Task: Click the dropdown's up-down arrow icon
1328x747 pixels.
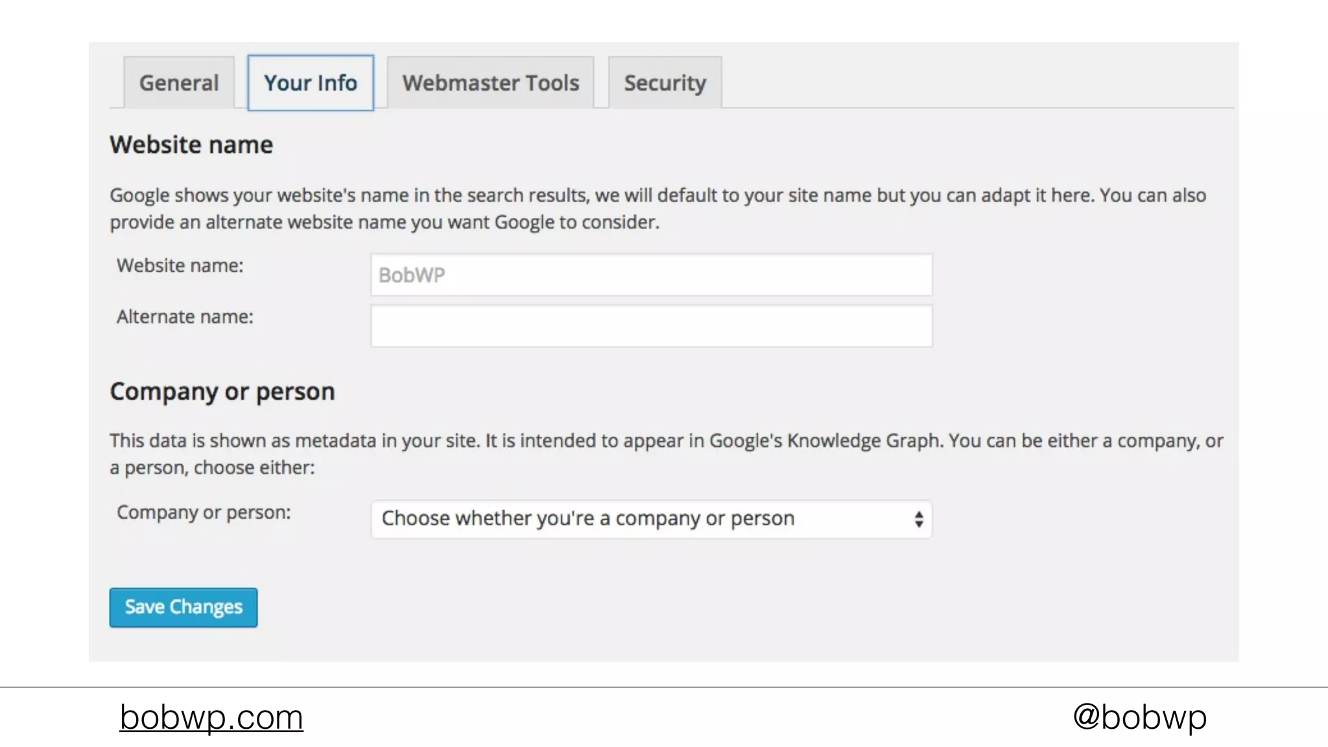Action: [918, 519]
